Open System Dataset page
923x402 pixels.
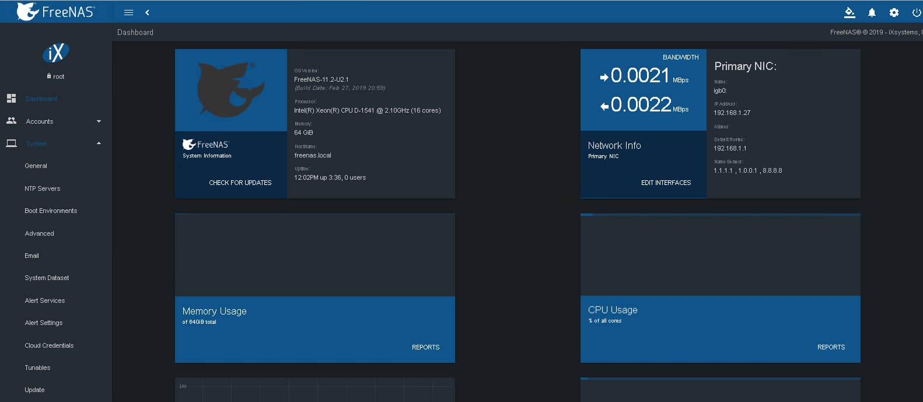(x=47, y=278)
